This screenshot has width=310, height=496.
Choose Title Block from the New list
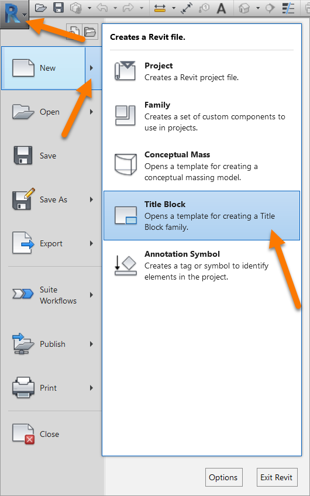pos(202,215)
